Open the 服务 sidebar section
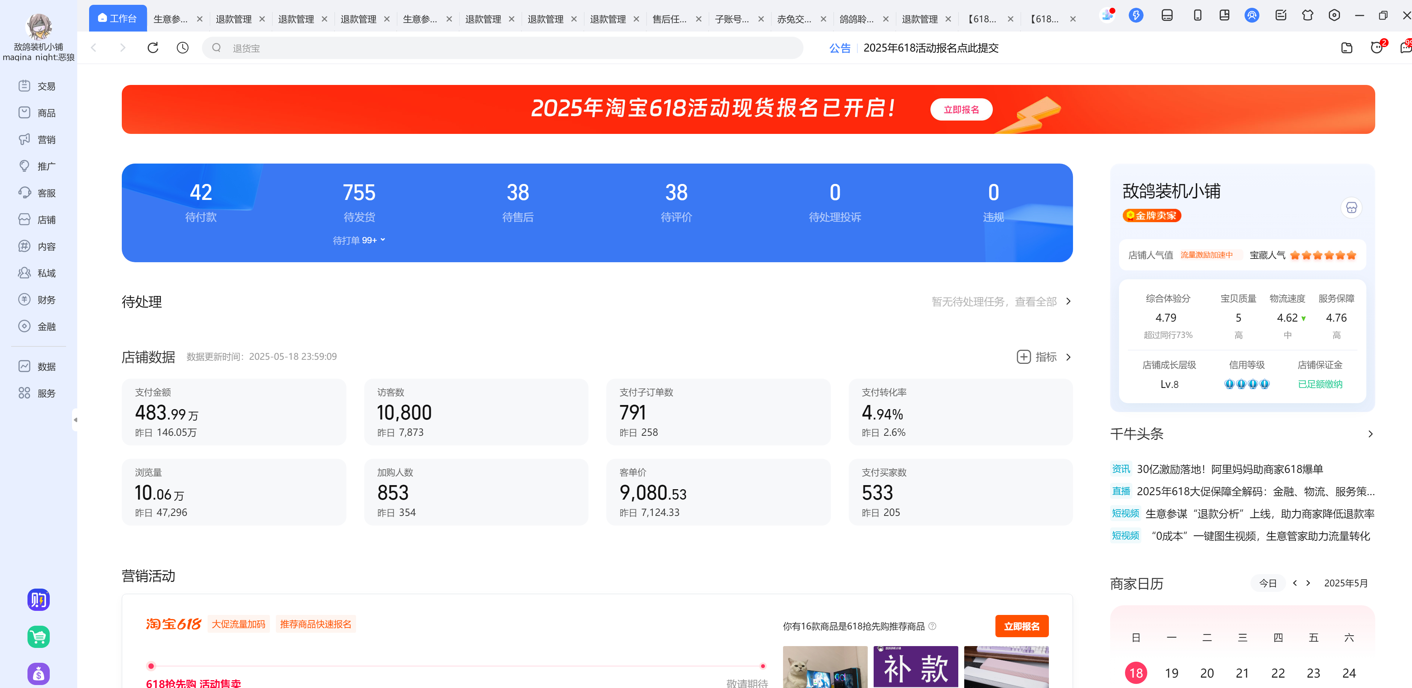 point(37,394)
